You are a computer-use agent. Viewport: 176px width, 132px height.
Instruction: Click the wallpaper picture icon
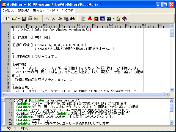click(96, 19)
